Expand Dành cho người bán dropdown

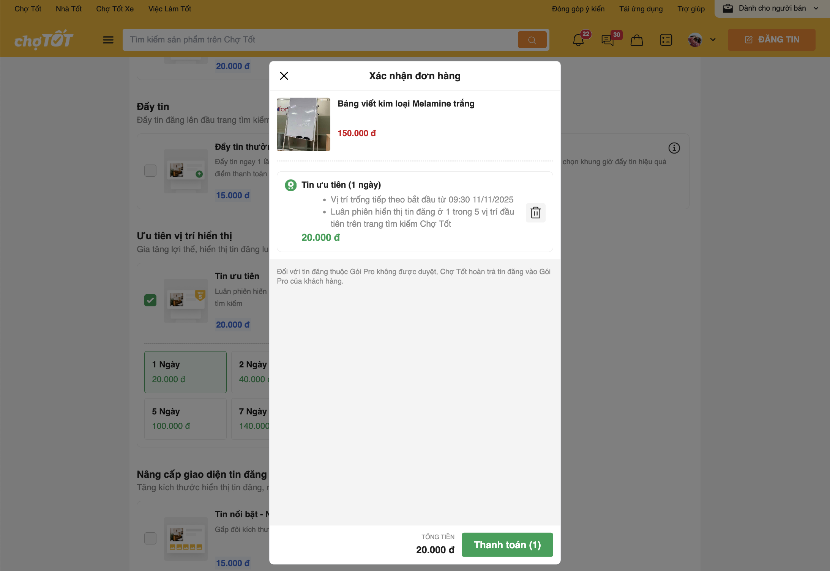pos(772,8)
